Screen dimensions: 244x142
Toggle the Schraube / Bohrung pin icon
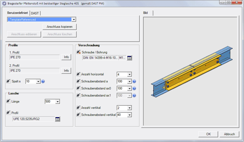[x=78, y=52]
